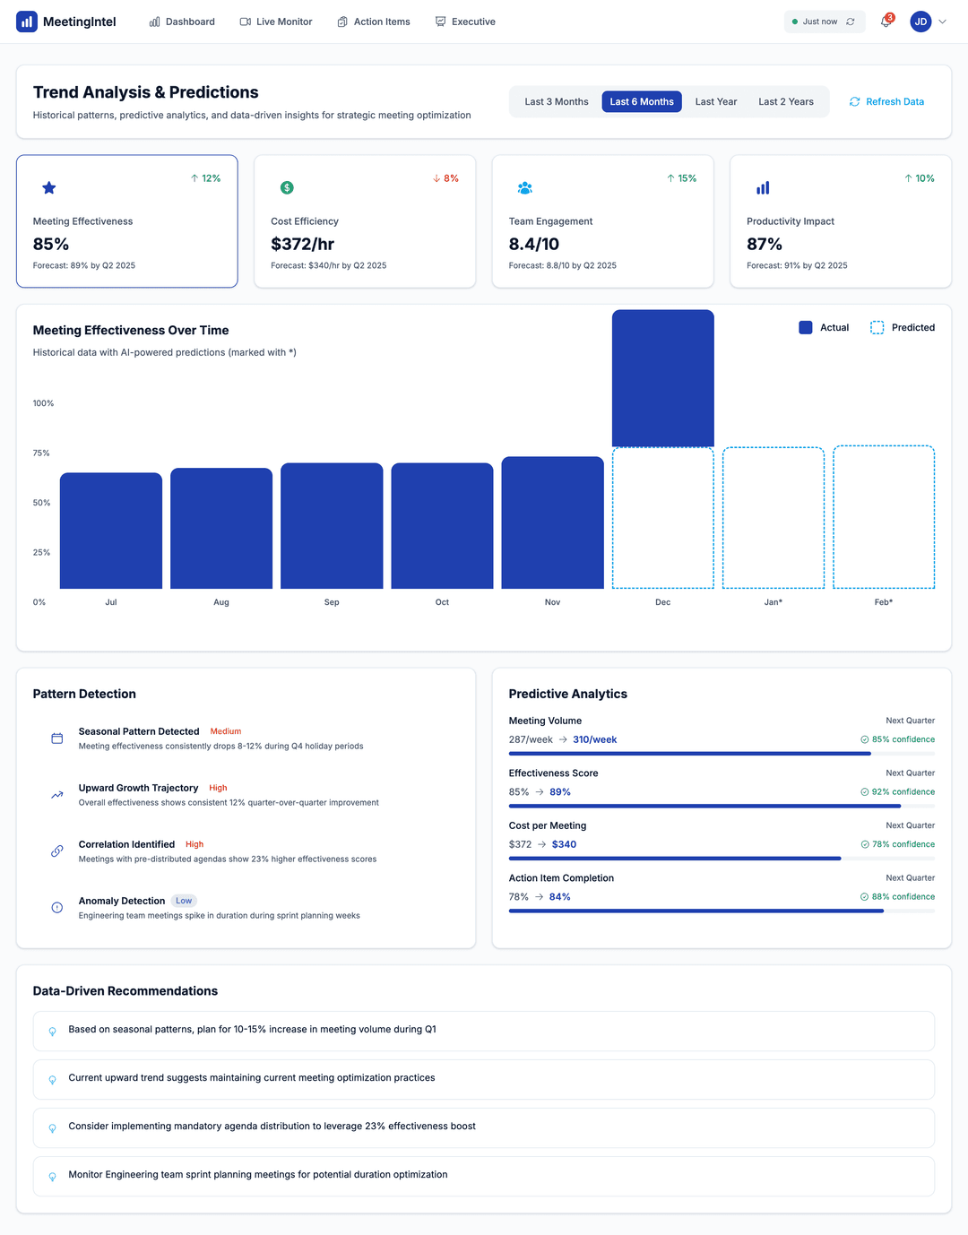Click the Correlation Identified link icon

(x=57, y=851)
